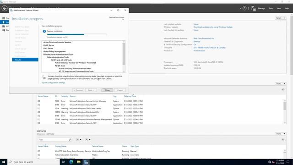This screenshot has width=293, height=165.
Task: Open the Services TASKS dropdown
Action: pyautogui.click(x=280, y=133)
